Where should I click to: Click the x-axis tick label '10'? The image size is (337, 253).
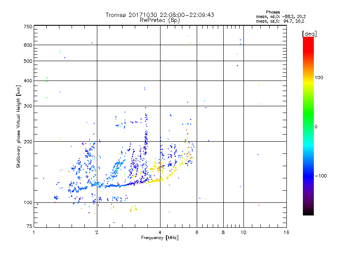coord(243,232)
